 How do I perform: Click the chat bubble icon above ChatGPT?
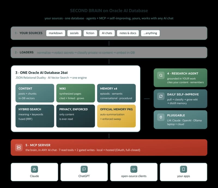point(84,169)
